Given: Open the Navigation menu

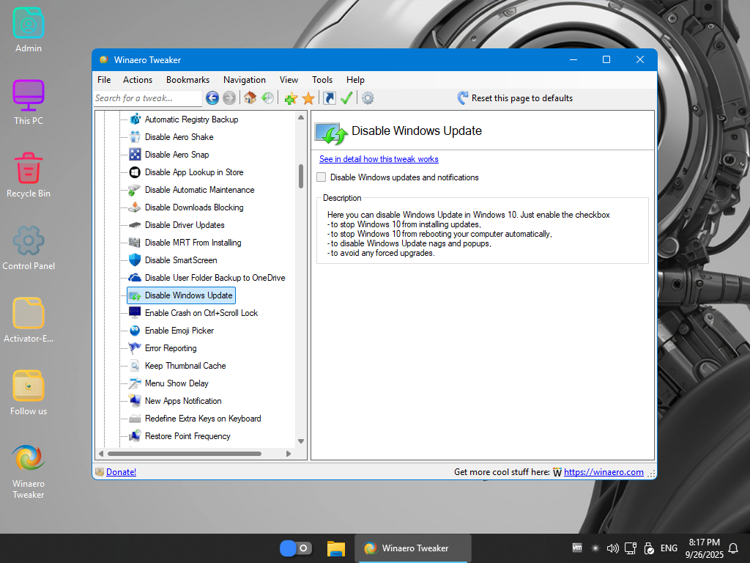Looking at the screenshot, I should (x=245, y=80).
